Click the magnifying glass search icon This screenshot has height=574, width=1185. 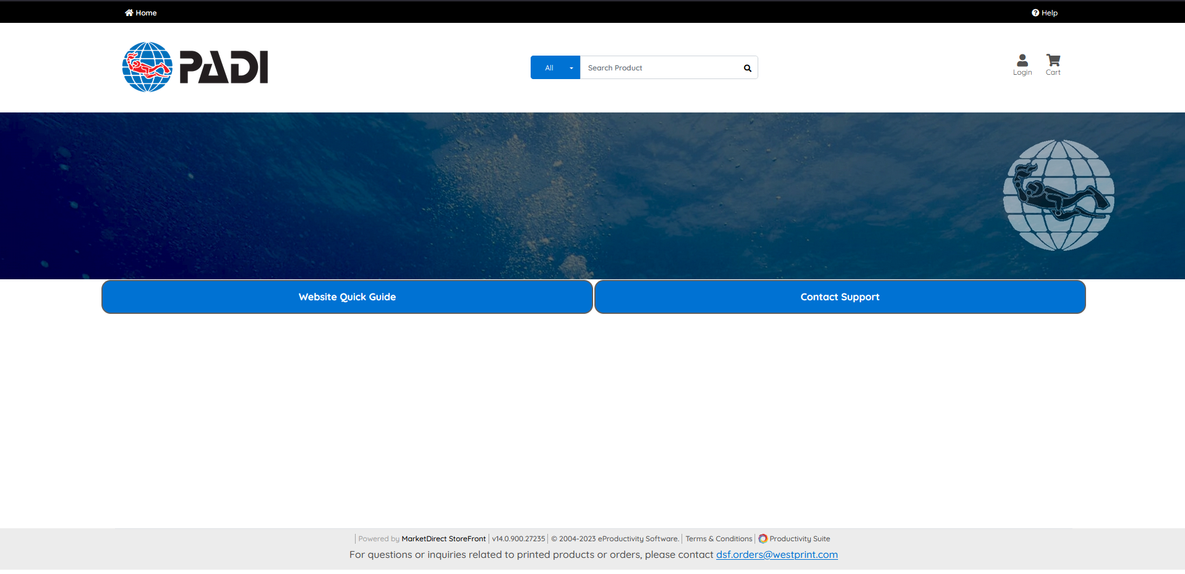click(x=747, y=68)
